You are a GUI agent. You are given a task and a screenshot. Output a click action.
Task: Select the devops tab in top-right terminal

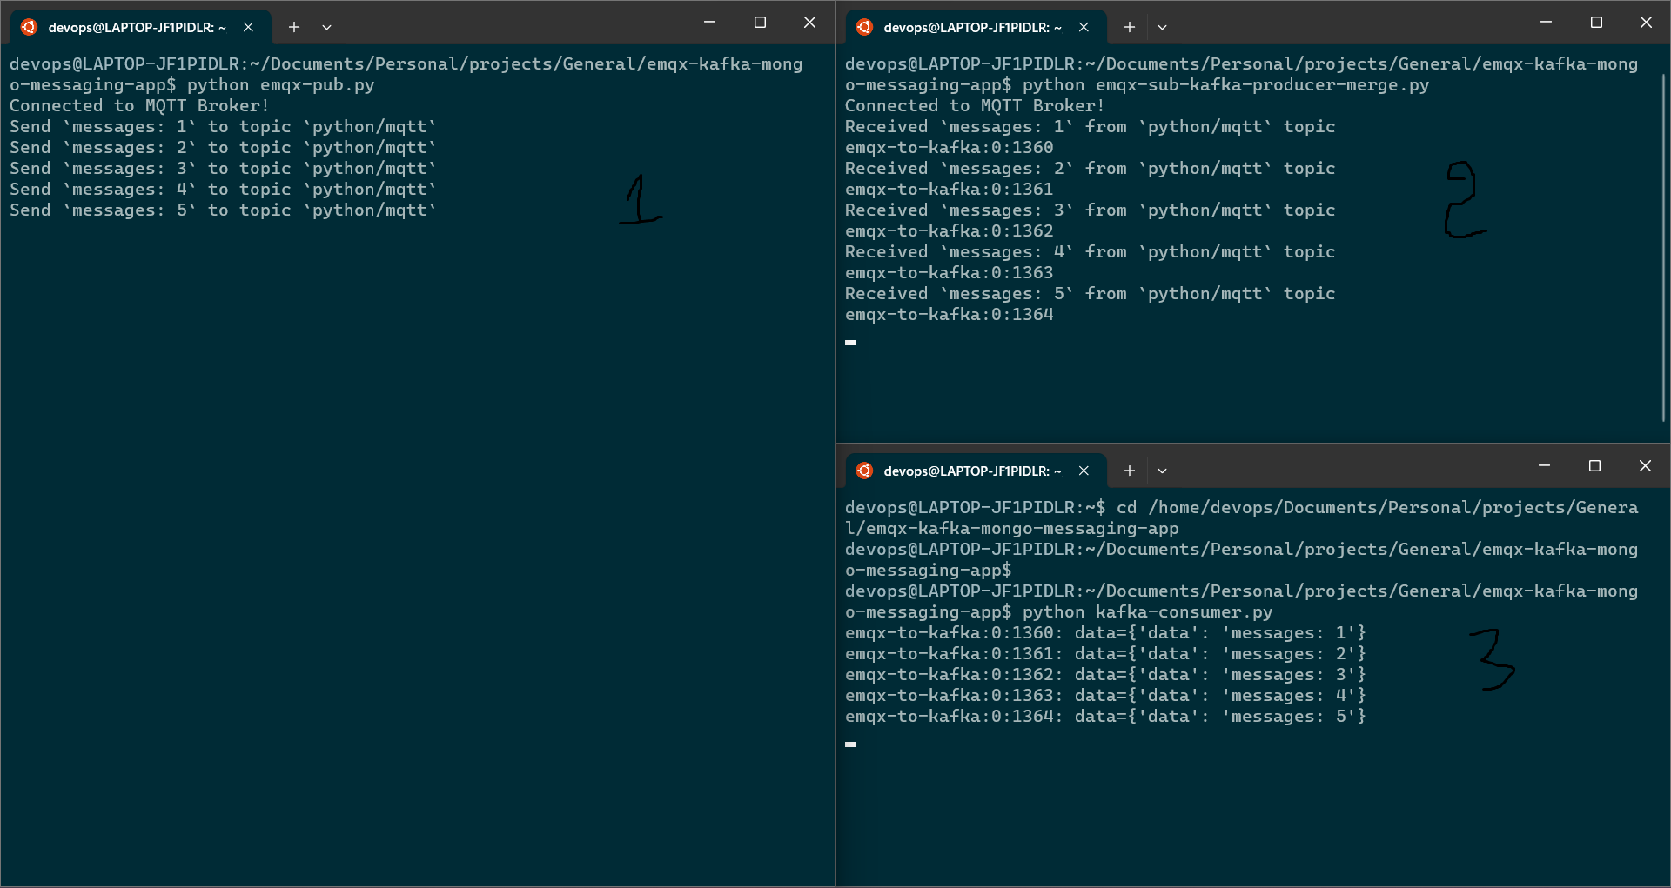coord(976,27)
